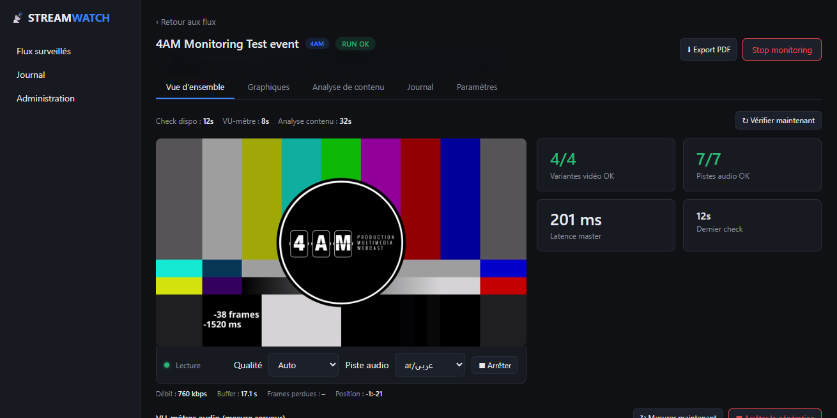837x418 pixels.
Task: Click the green Lecture status dot
Action: tap(167, 365)
